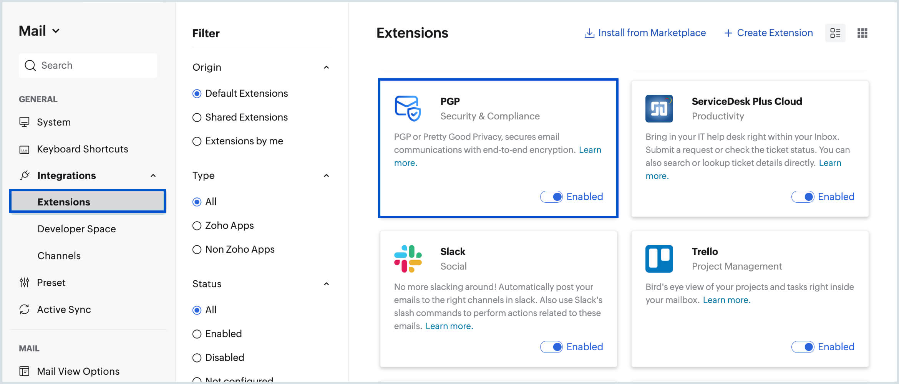The height and width of the screenshot is (384, 899).
Task: Collapse the Origin filter section
Action: point(326,67)
